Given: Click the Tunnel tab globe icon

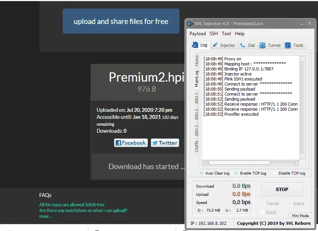Looking at the screenshot, I should 262,45.
